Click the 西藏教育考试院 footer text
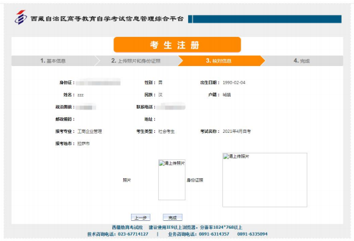Image resolution: width=354 pixels, height=241 pixels. (127, 227)
